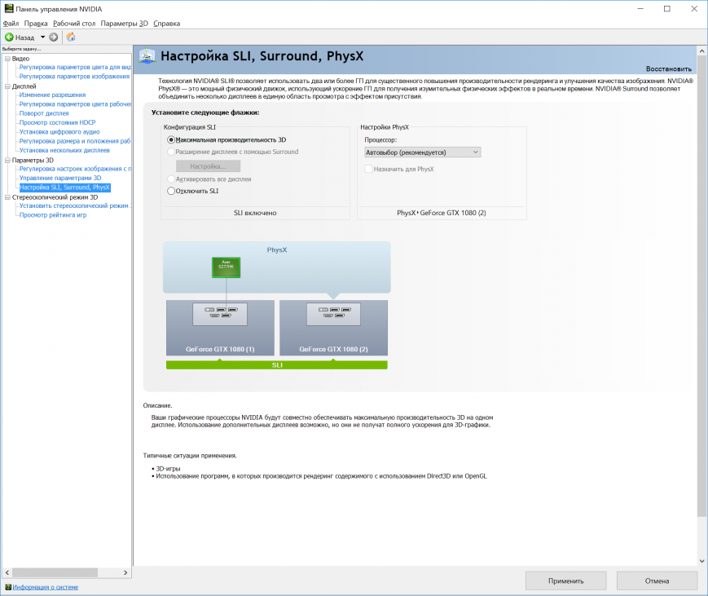
Task: Open Просмотр состояния HDCP item
Action: [57, 122]
